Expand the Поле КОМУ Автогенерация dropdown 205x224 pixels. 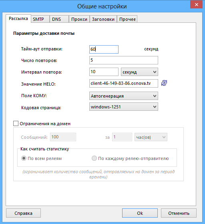point(124,96)
